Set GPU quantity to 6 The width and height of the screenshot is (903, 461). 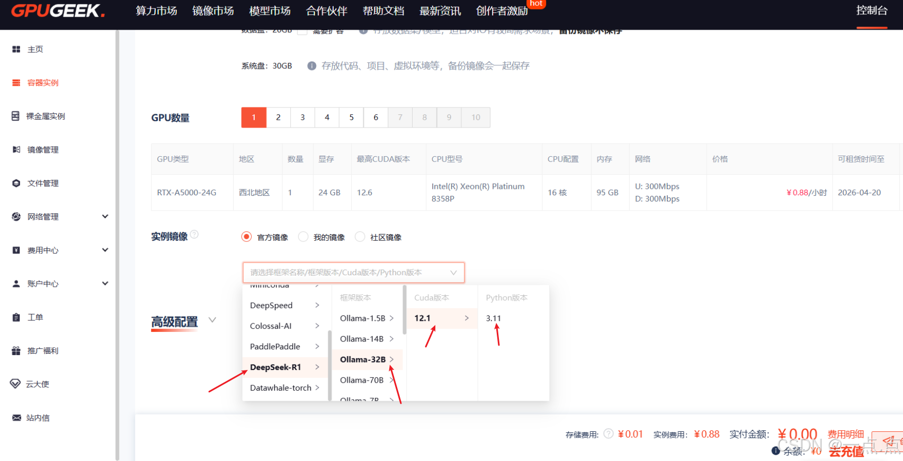[x=375, y=117]
